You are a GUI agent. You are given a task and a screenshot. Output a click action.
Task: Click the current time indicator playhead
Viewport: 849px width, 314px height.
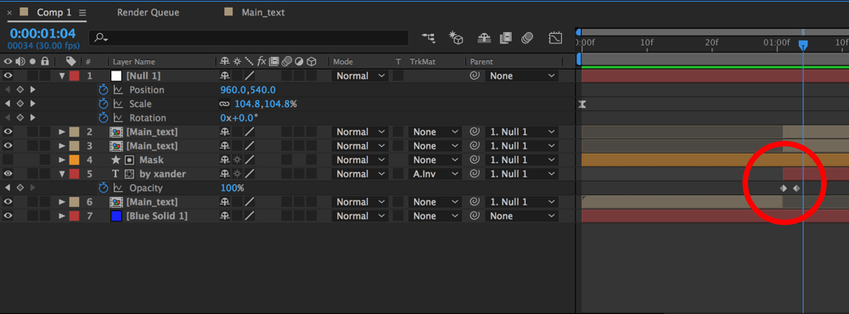(803, 46)
